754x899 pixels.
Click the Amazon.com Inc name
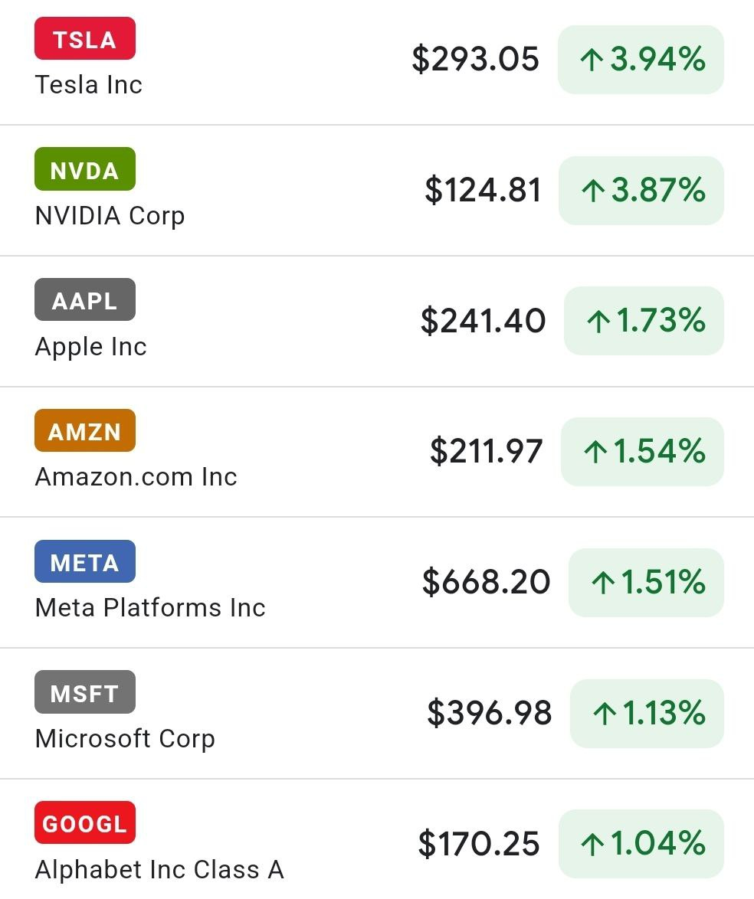(136, 477)
